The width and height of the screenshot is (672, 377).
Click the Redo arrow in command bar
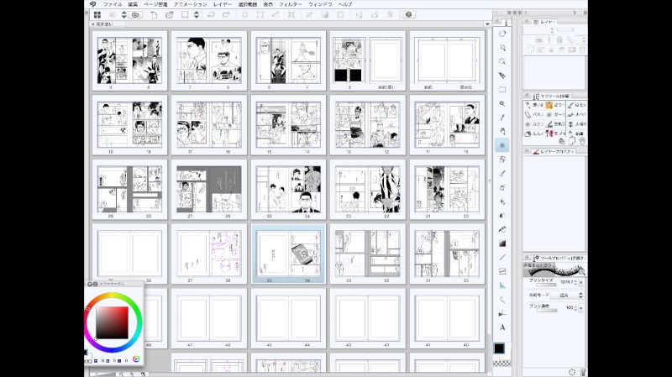tap(226, 14)
